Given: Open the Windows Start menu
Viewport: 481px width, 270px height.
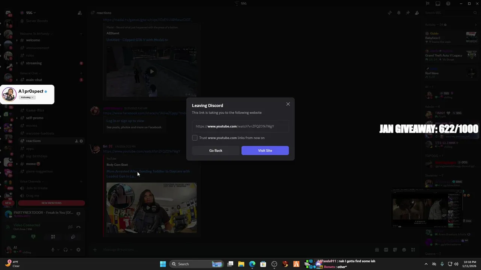Looking at the screenshot, I should point(163,264).
